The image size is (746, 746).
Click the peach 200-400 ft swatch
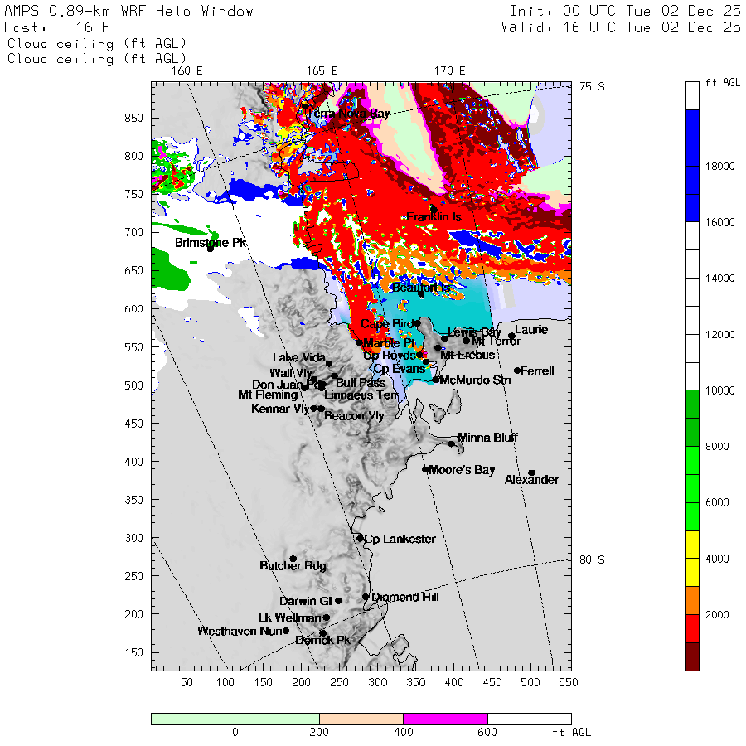[361, 719]
